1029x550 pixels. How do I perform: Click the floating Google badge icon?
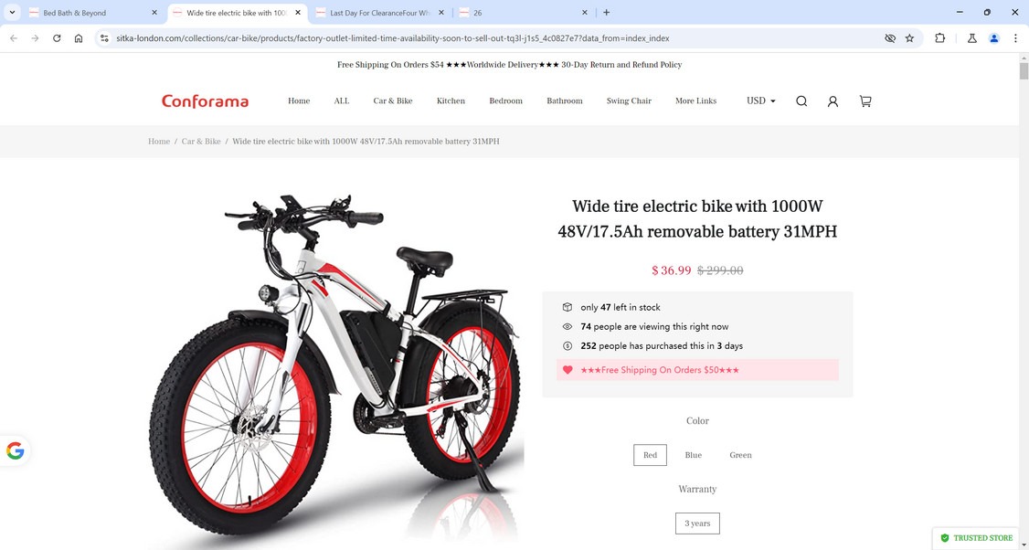tap(15, 451)
